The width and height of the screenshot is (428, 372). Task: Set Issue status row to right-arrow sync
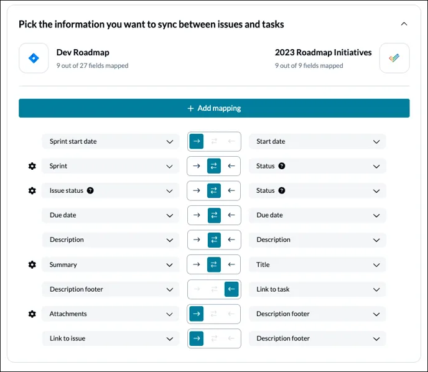pyautogui.click(x=197, y=190)
